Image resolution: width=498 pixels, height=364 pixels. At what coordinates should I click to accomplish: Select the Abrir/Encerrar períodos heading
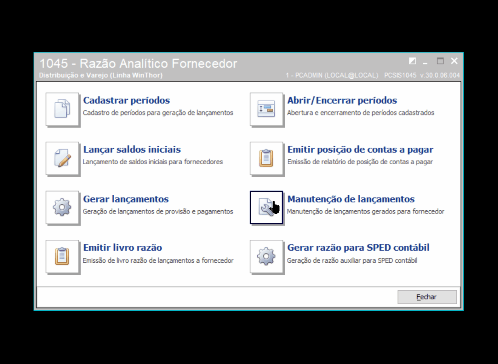[x=342, y=100]
